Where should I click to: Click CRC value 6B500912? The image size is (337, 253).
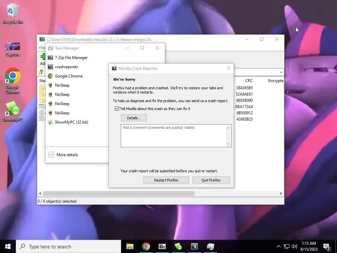(x=245, y=113)
